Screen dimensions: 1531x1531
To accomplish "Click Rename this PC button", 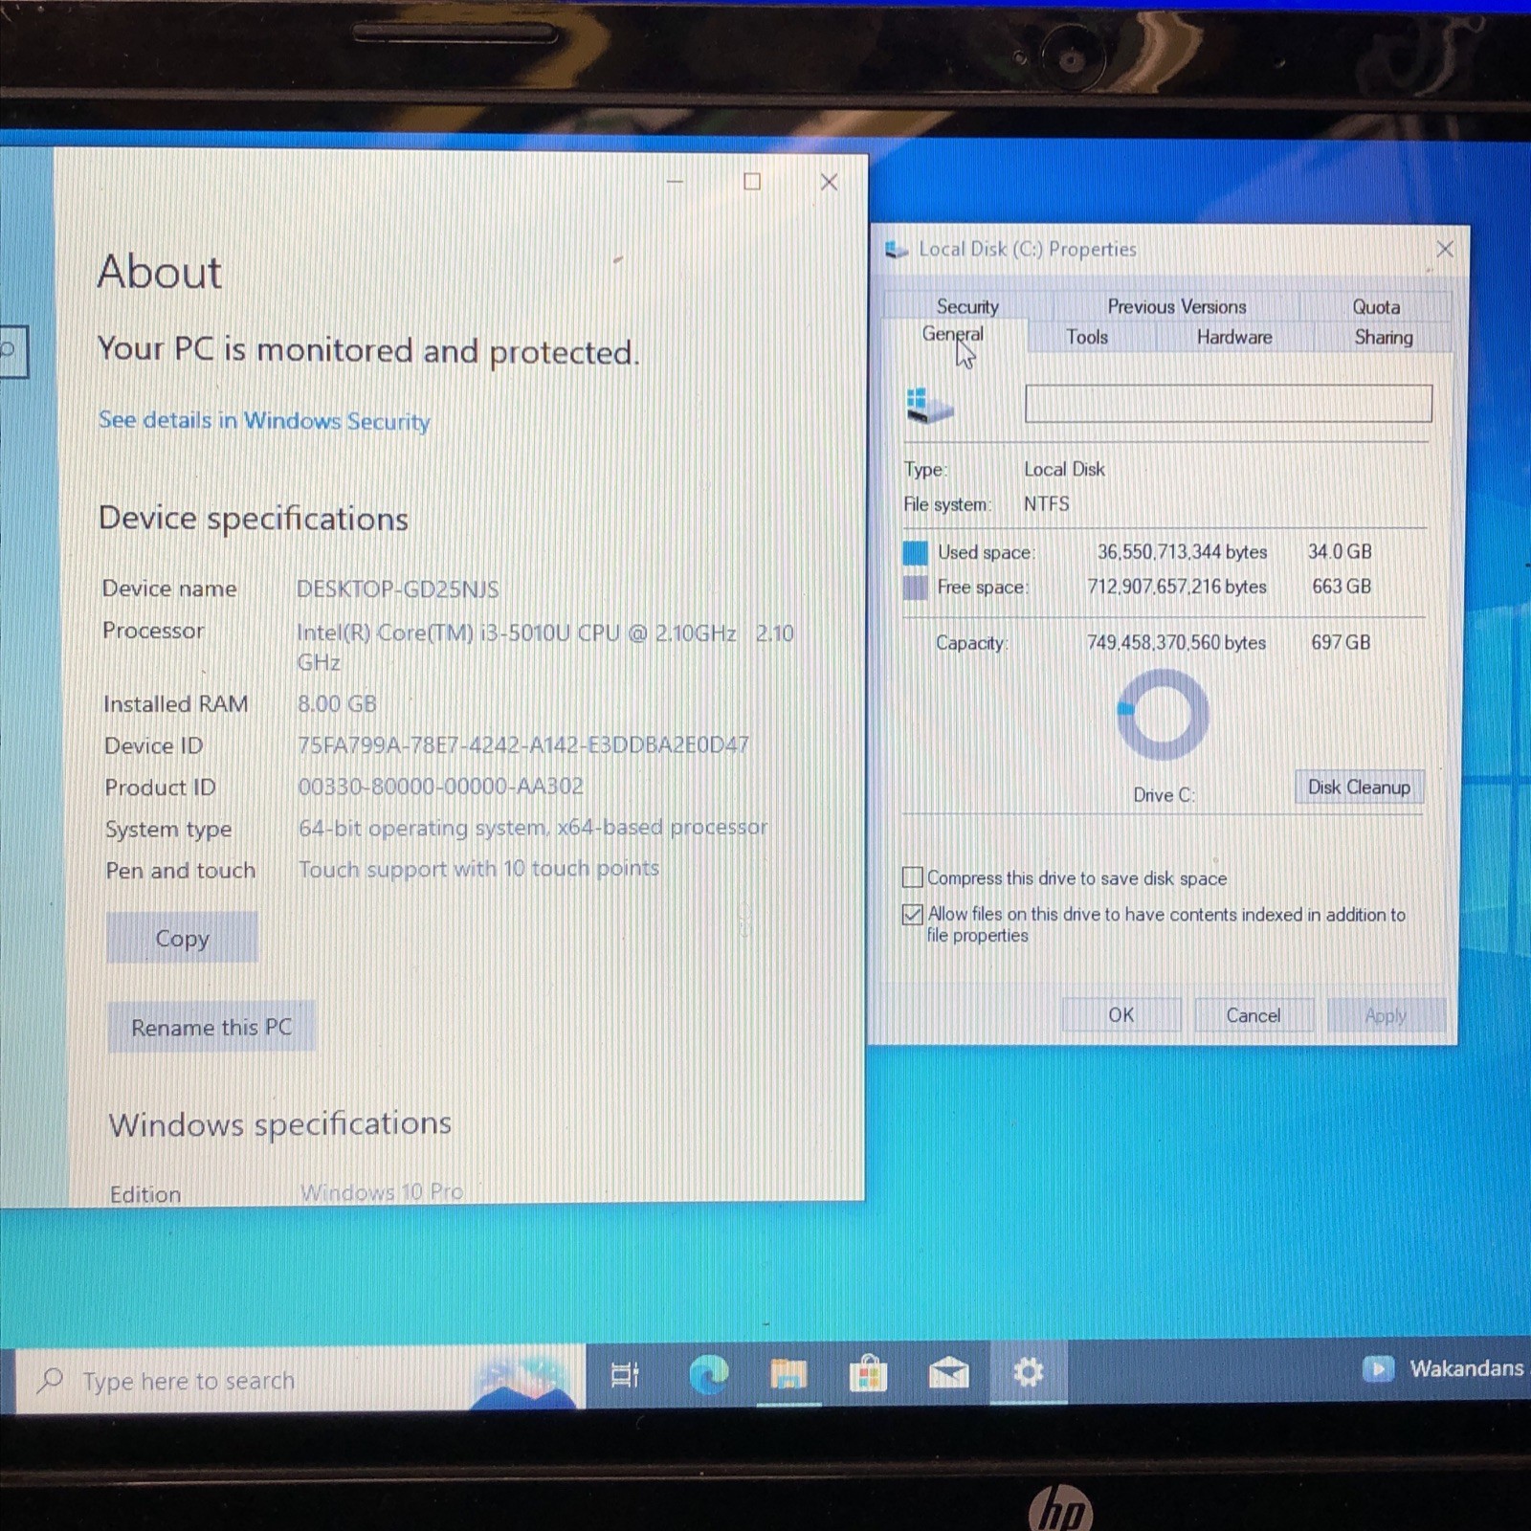I will tap(211, 1027).
